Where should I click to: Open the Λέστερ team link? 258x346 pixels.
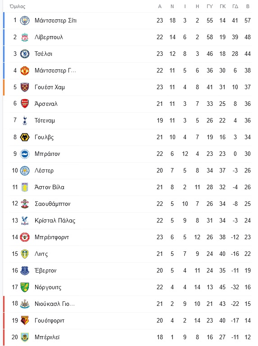pos(44,171)
